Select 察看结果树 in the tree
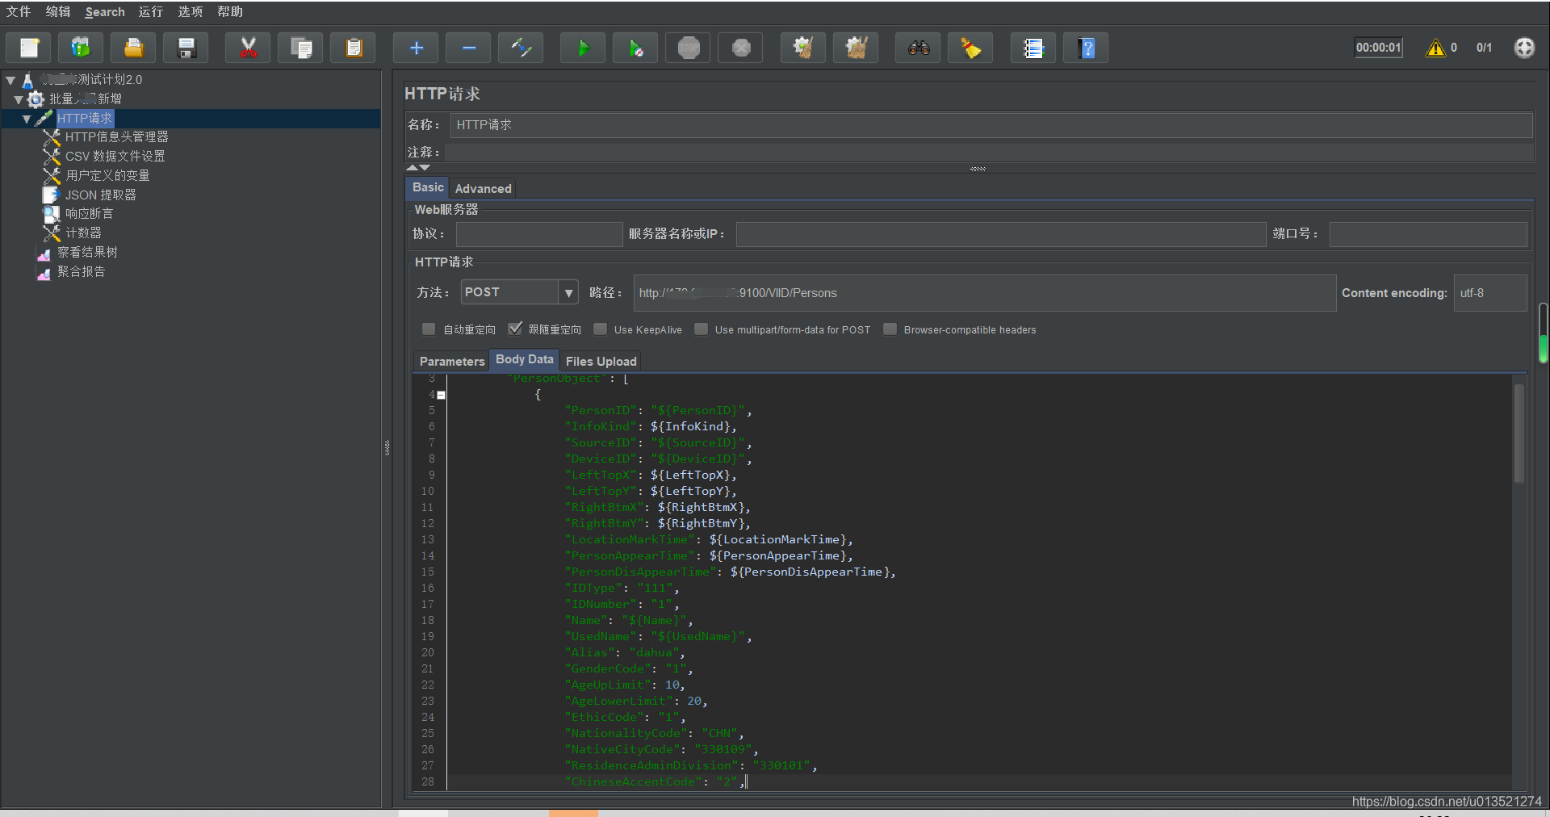Image resolution: width=1550 pixels, height=817 pixels. tap(87, 253)
